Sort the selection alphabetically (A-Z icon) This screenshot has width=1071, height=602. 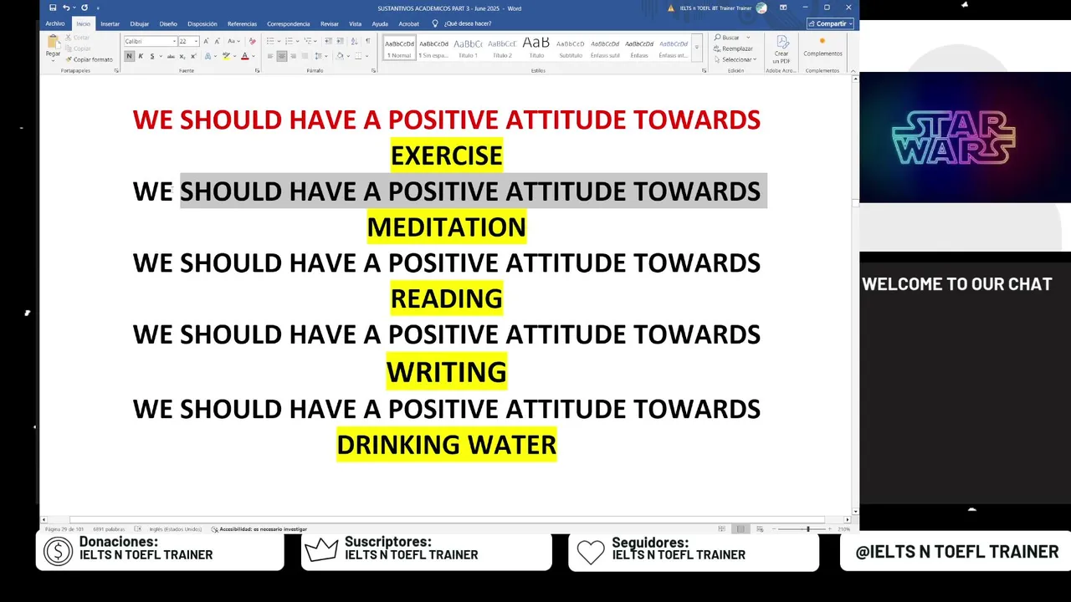click(354, 41)
